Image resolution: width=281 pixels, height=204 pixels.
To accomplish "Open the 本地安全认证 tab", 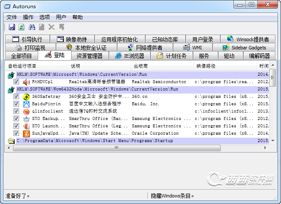I will click(86, 48).
